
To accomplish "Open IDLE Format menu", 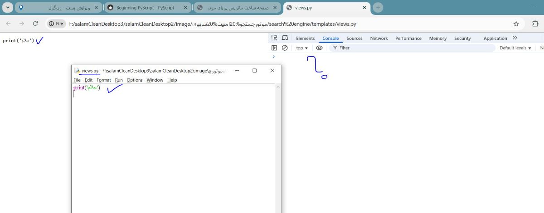I will pos(104,80).
